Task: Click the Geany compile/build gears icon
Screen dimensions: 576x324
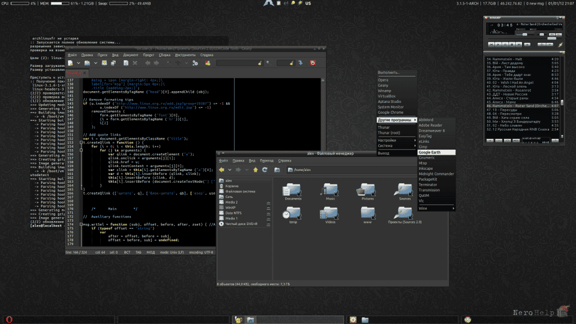Action: tap(195, 63)
